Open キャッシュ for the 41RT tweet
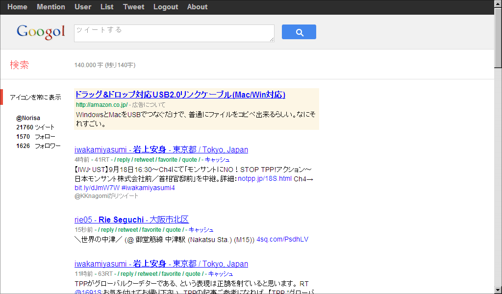 pyautogui.click(x=217, y=159)
